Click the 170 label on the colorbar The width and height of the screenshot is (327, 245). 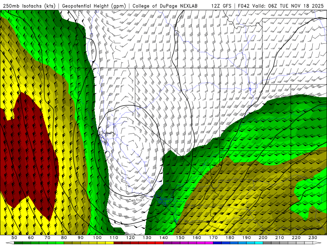pos(213,238)
